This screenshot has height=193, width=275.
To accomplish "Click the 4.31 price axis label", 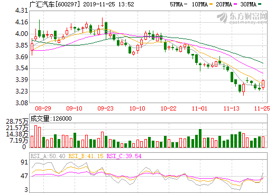I will coord(22,11).
